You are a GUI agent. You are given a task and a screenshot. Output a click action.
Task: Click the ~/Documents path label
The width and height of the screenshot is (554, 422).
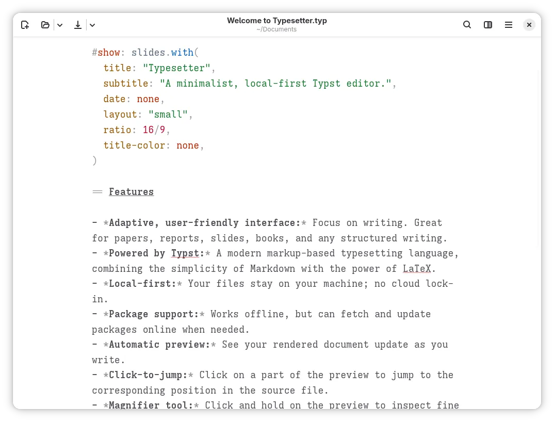point(276,29)
